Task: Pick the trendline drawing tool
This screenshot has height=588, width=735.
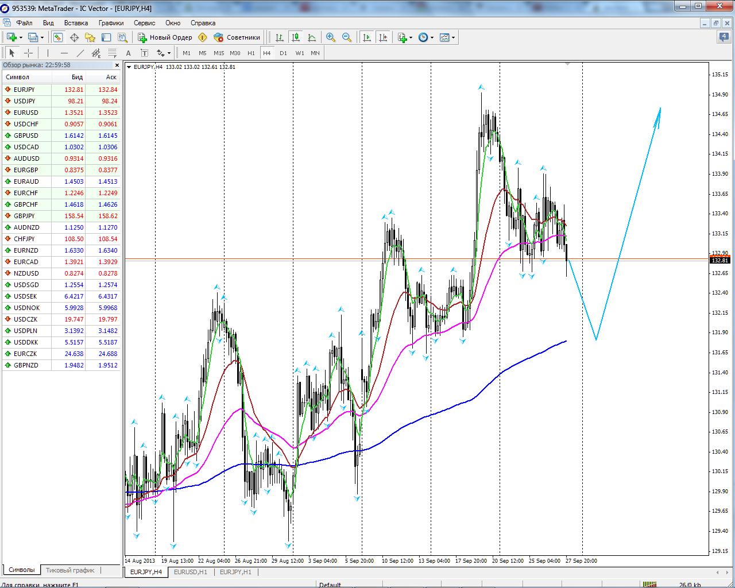Action: [x=80, y=53]
